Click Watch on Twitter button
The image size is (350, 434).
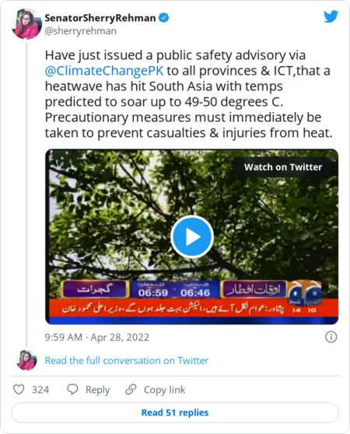tap(283, 167)
